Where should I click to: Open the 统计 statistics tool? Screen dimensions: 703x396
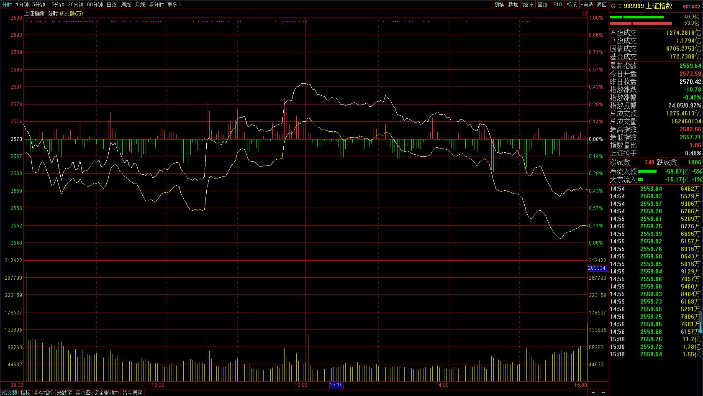coord(528,5)
